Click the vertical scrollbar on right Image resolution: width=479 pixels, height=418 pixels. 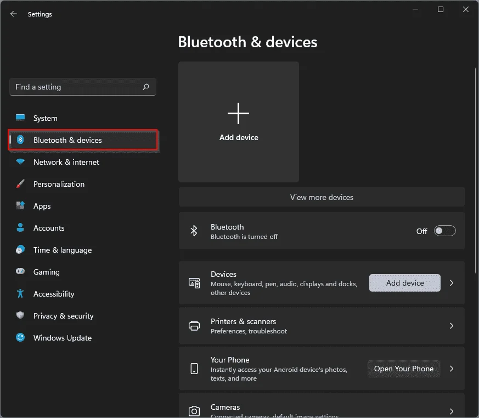click(476, 170)
